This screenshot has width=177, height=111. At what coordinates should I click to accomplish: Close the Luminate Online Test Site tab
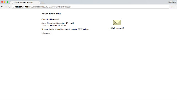tap(38, 2)
